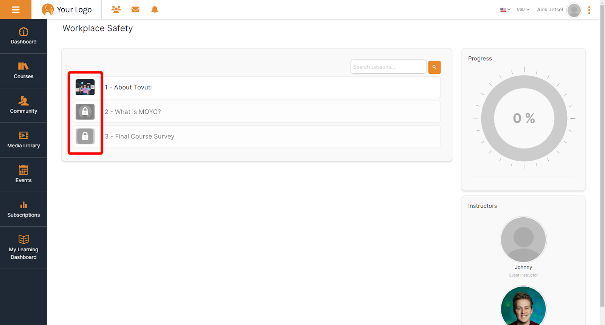The height and width of the screenshot is (325, 605).
Task: Click the user avatar in header
Action: pyautogui.click(x=574, y=10)
